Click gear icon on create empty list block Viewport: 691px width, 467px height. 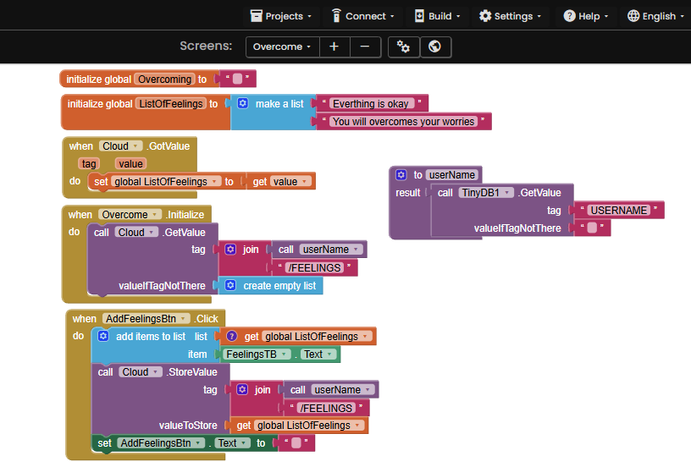[230, 286]
